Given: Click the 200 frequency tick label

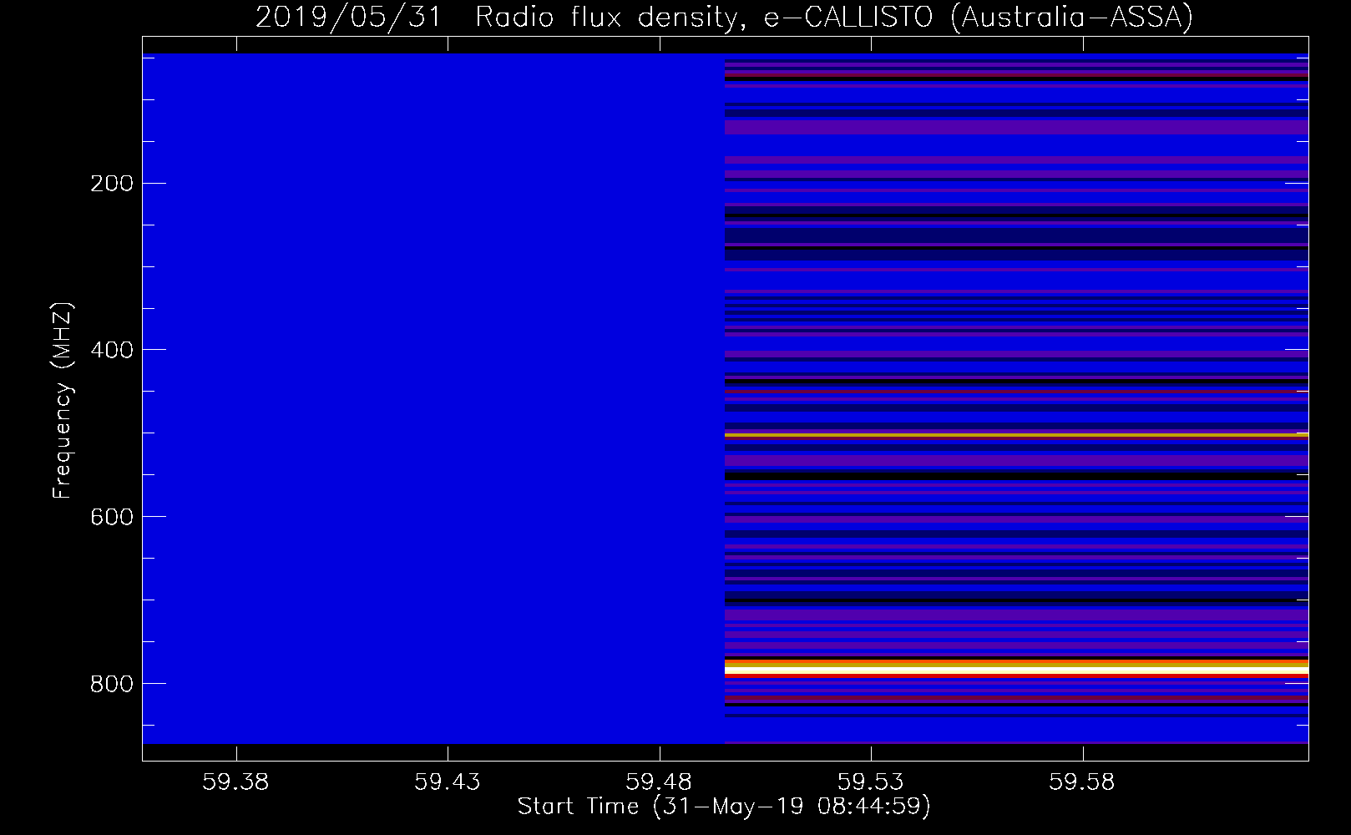Looking at the screenshot, I should [x=112, y=184].
